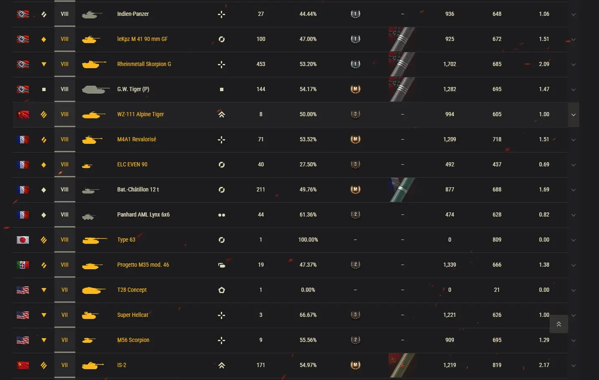The height and width of the screenshot is (380, 599).
Task: Click the Panhard AML Lynx wheeled vehicle icon
Action: coord(222,215)
